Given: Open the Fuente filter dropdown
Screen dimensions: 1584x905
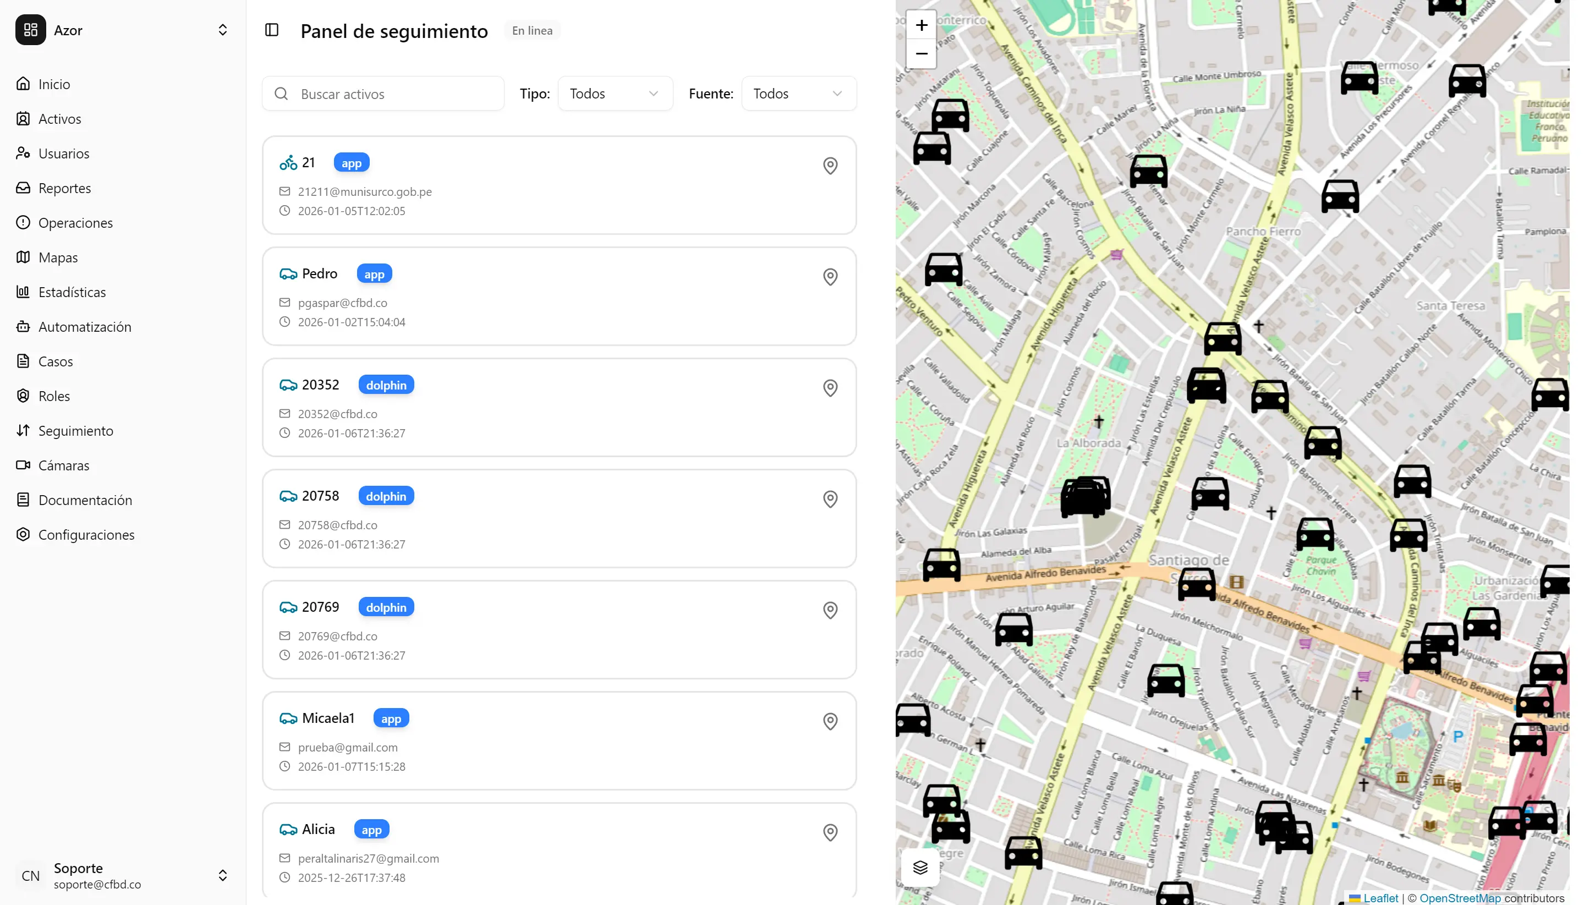Looking at the screenshot, I should pyautogui.click(x=798, y=93).
